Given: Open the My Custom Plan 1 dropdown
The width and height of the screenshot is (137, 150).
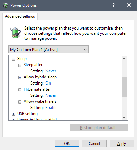Looking at the screenshot, I should 48,50.
